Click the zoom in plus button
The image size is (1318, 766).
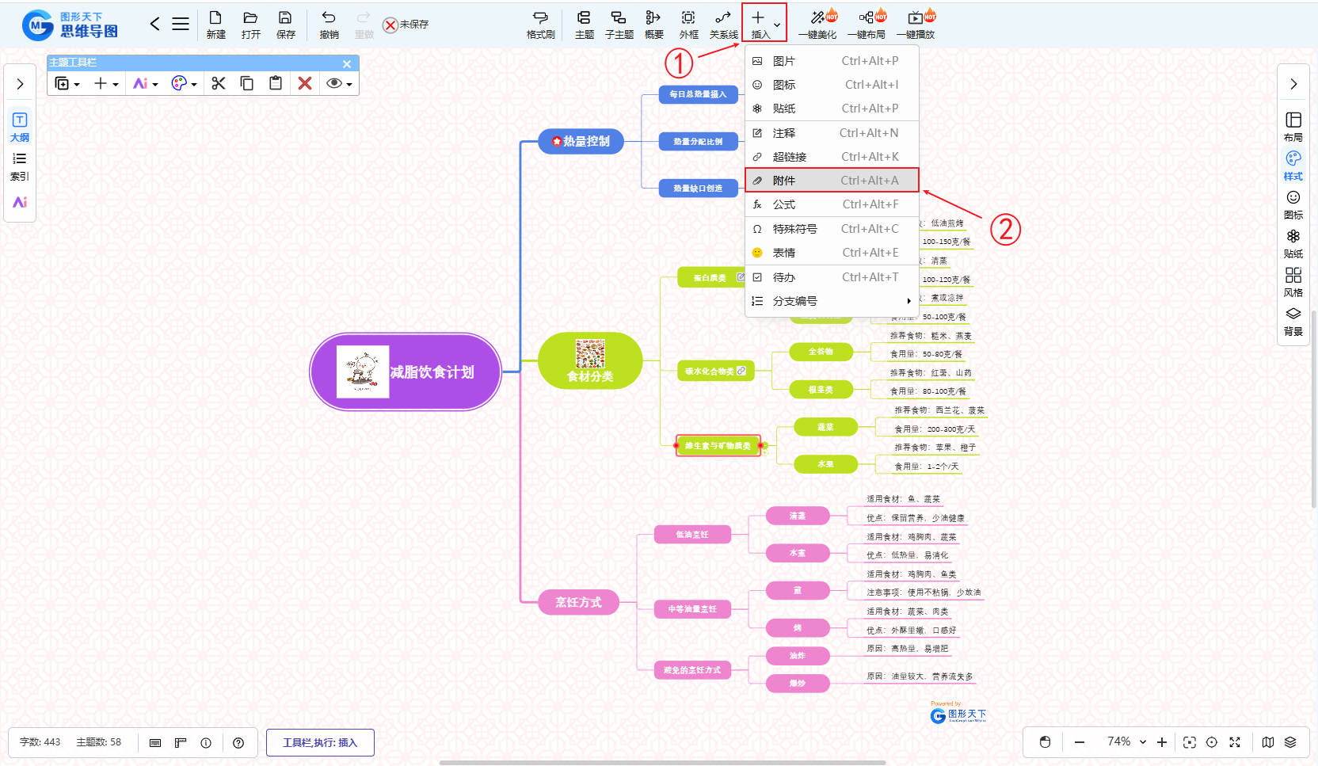[1162, 742]
